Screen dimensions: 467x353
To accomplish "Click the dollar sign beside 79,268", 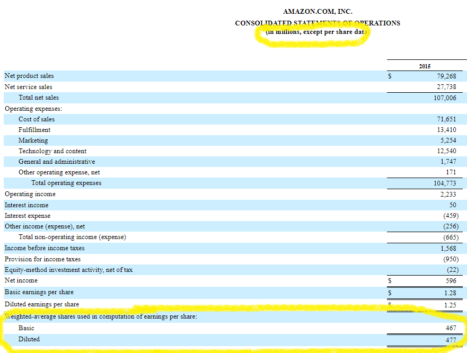I will (390, 76).
